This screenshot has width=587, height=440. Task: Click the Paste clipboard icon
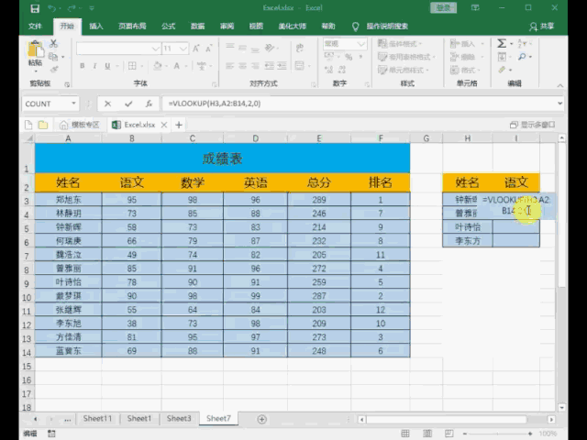[35, 49]
